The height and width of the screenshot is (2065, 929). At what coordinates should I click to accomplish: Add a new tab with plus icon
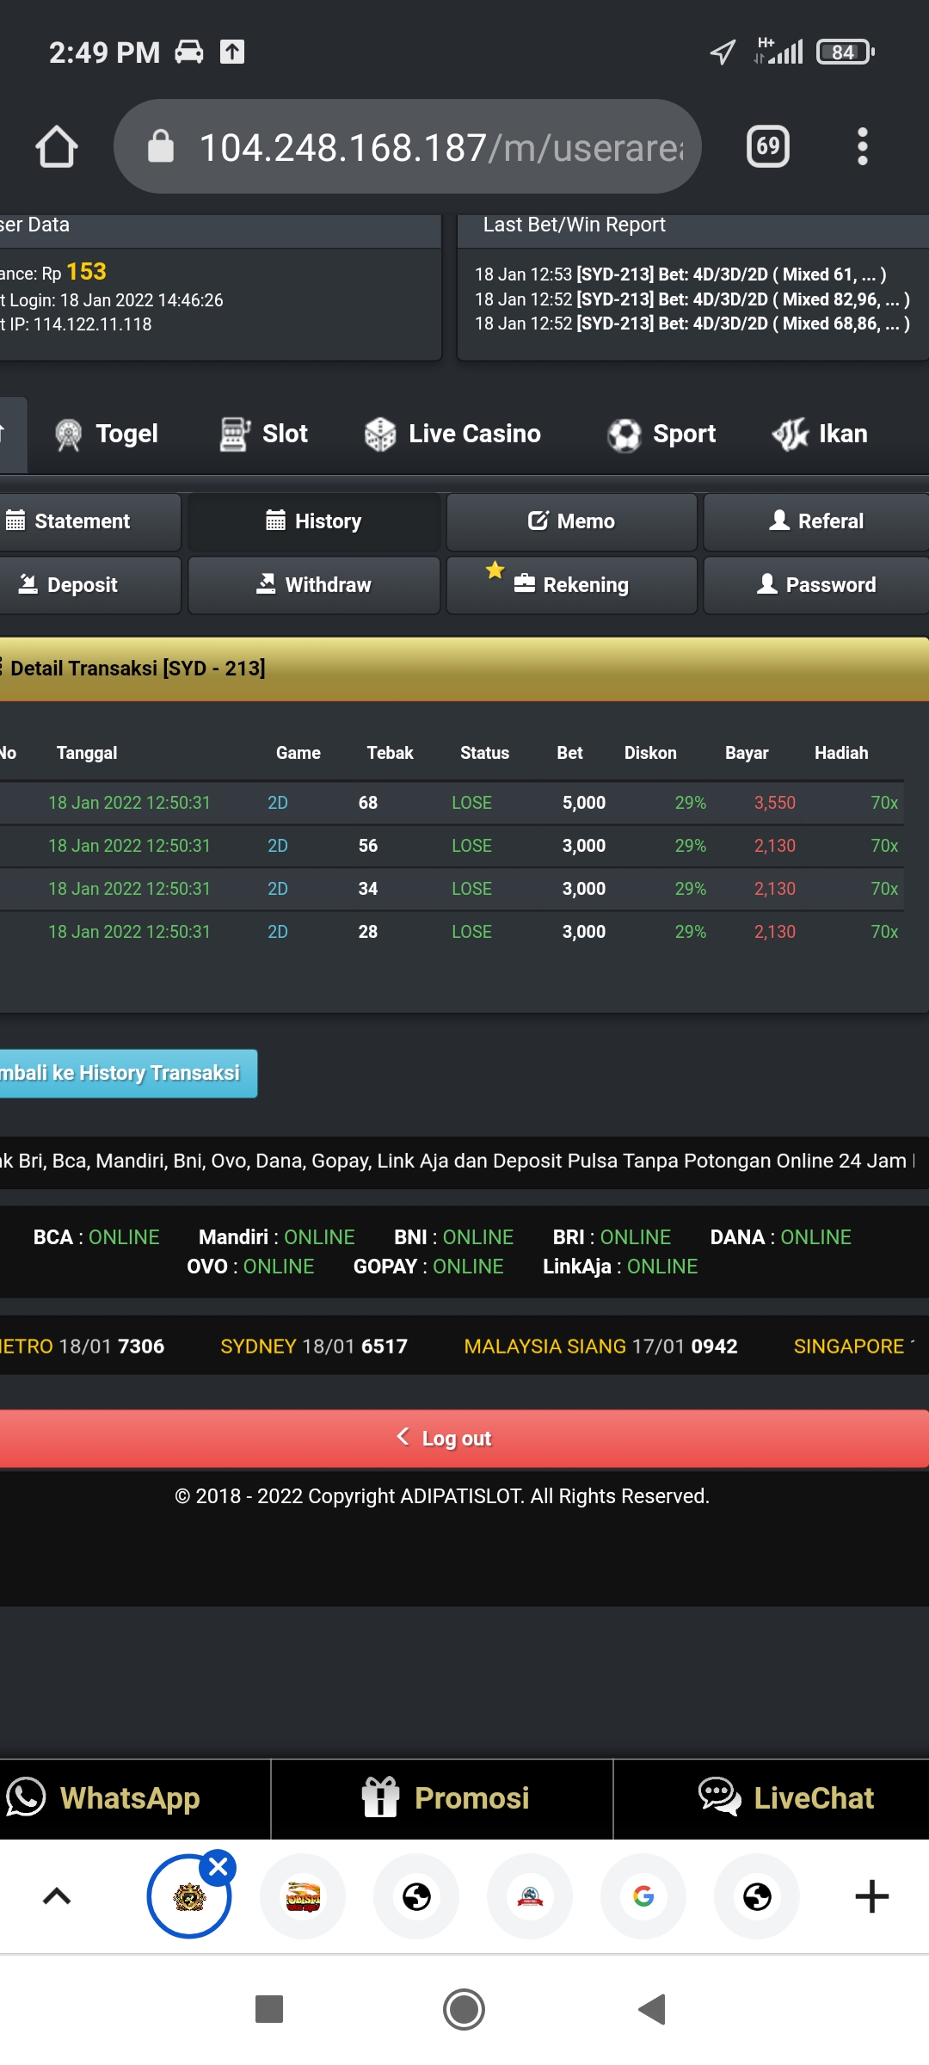point(871,1896)
